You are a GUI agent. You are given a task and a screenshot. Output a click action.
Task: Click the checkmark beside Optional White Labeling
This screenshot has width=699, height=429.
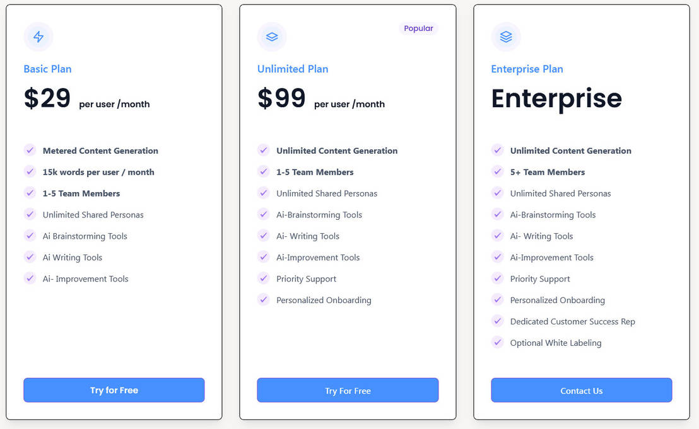(498, 343)
